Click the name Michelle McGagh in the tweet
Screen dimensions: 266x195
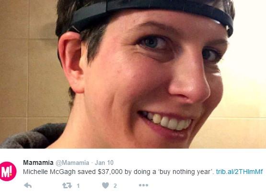[x=49, y=172]
